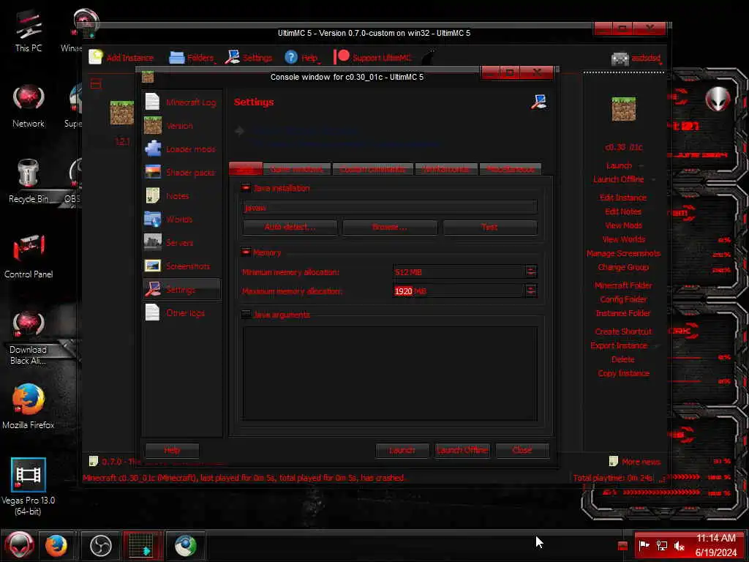Click the Java path input field

coord(390,207)
